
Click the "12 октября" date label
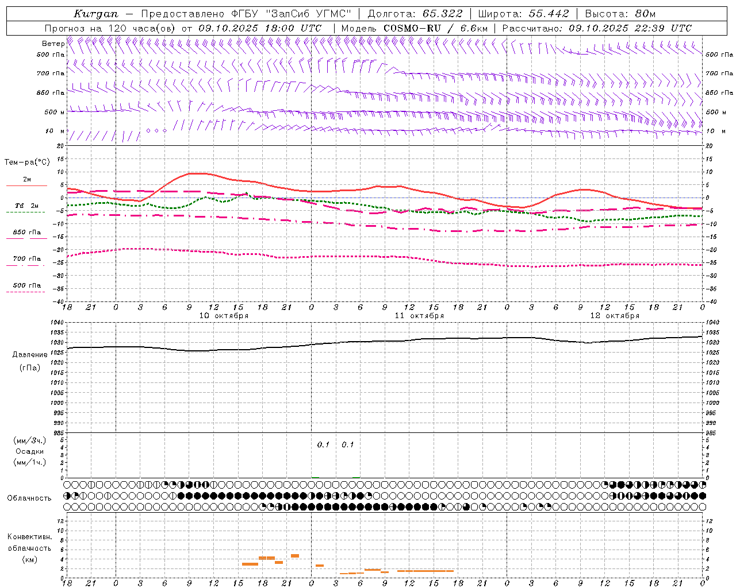(x=615, y=316)
